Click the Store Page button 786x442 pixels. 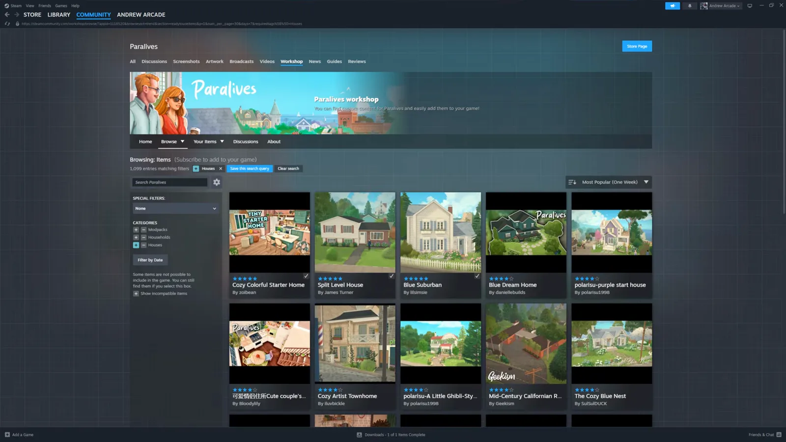637,46
